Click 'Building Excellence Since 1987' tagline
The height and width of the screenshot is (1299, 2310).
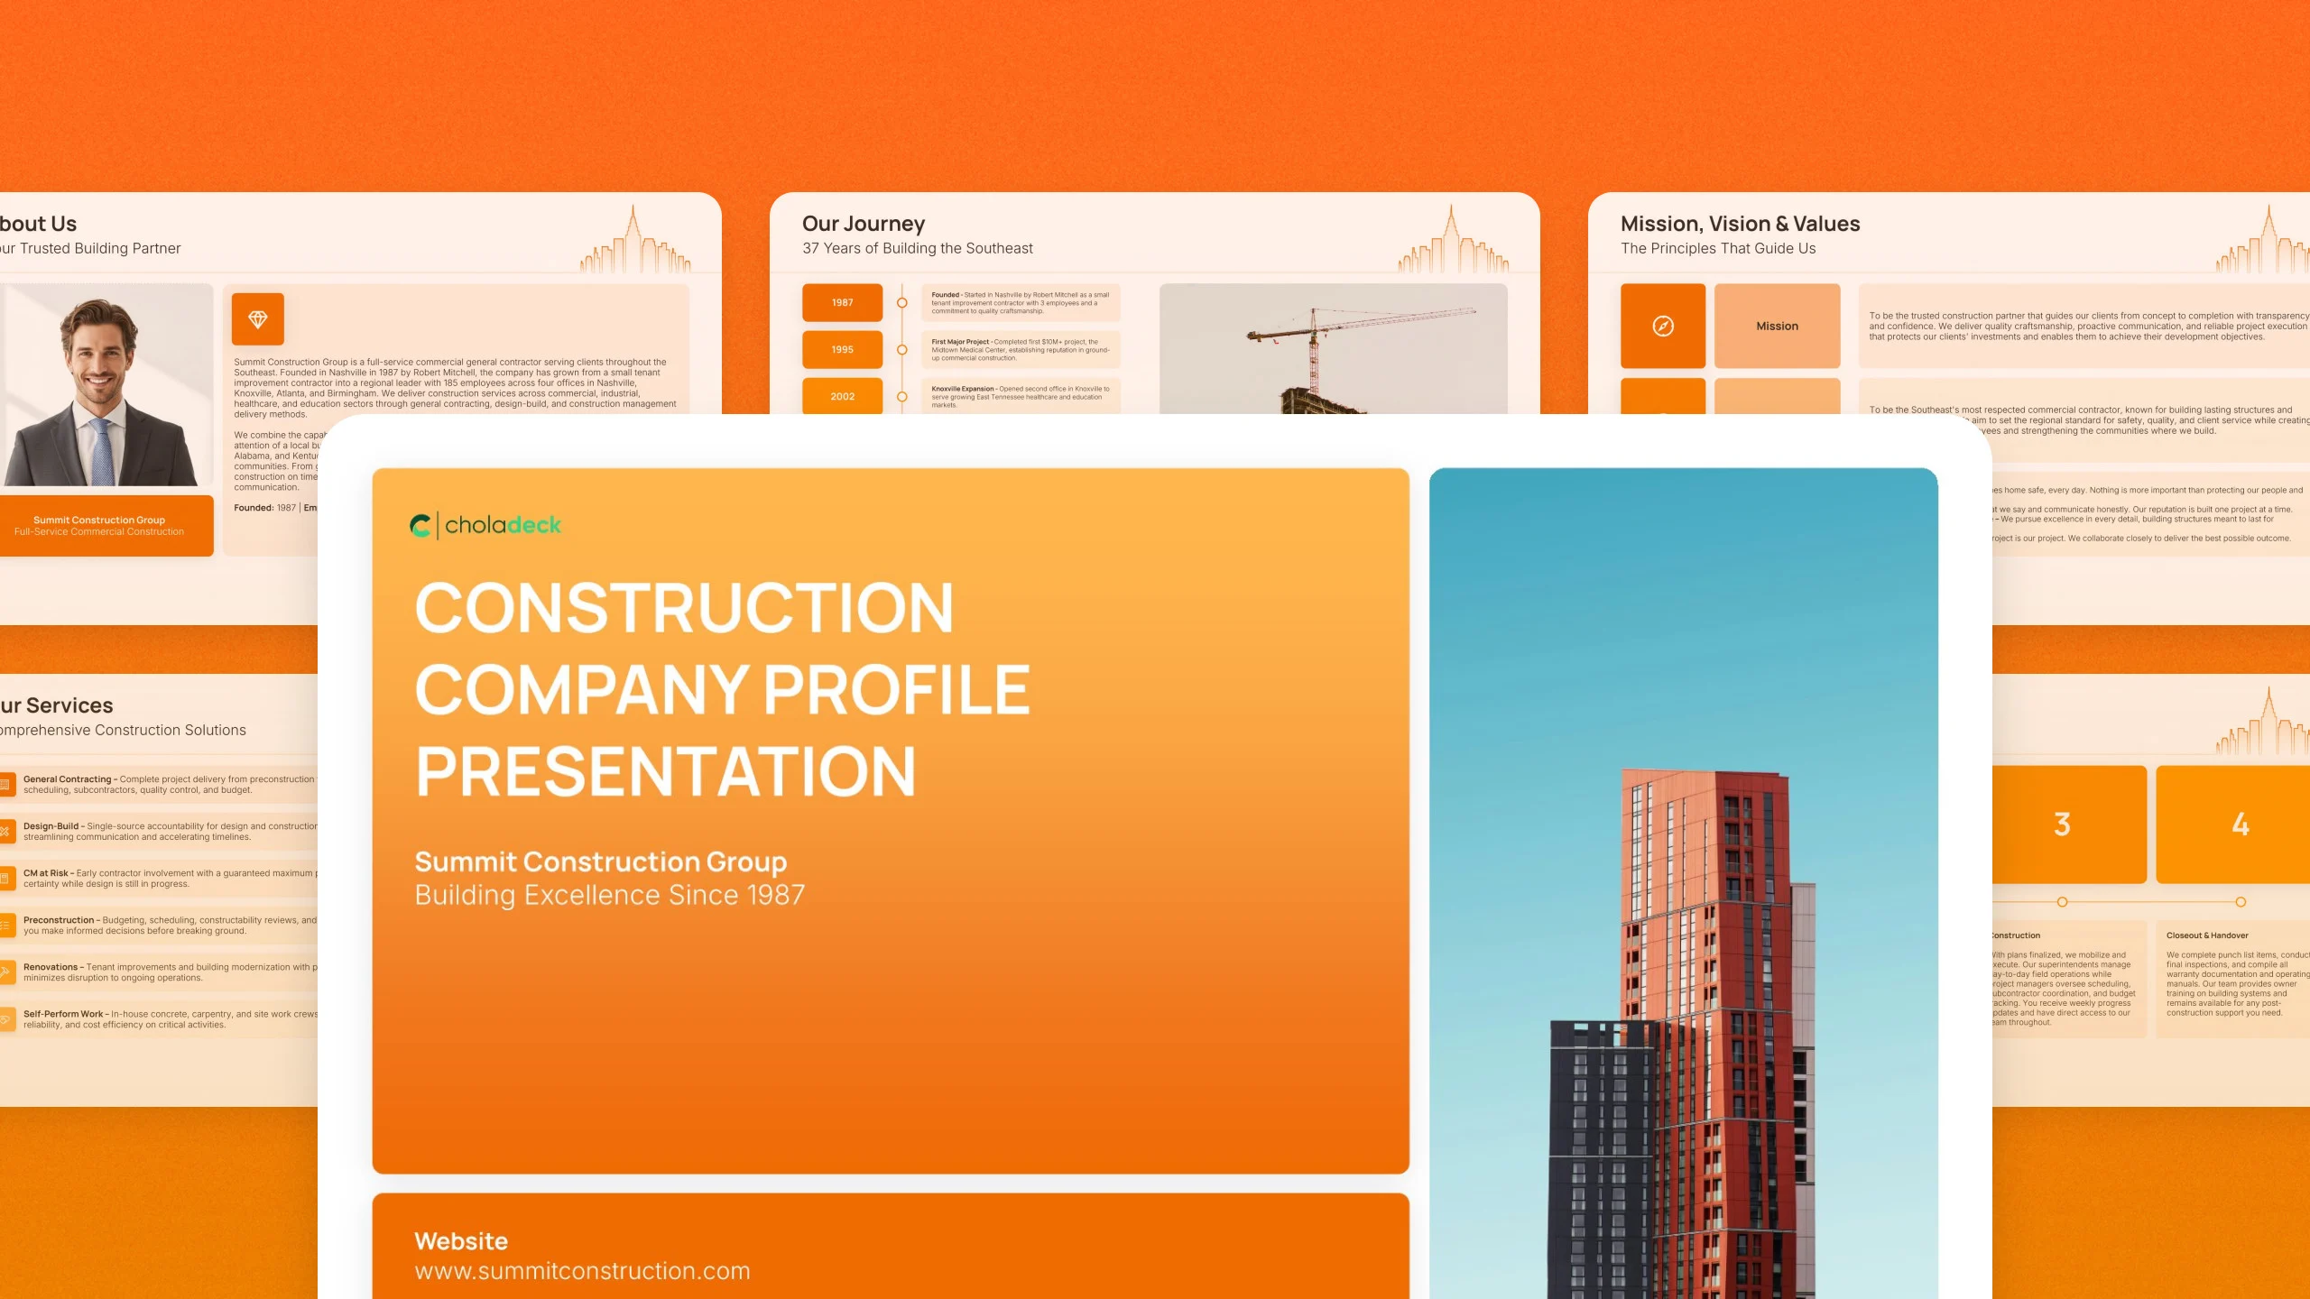(x=609, y=895)
